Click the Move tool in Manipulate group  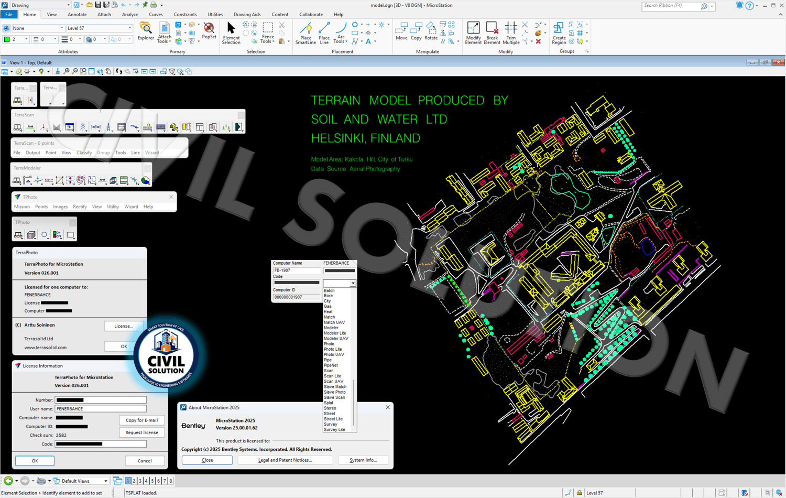(401, 31)
